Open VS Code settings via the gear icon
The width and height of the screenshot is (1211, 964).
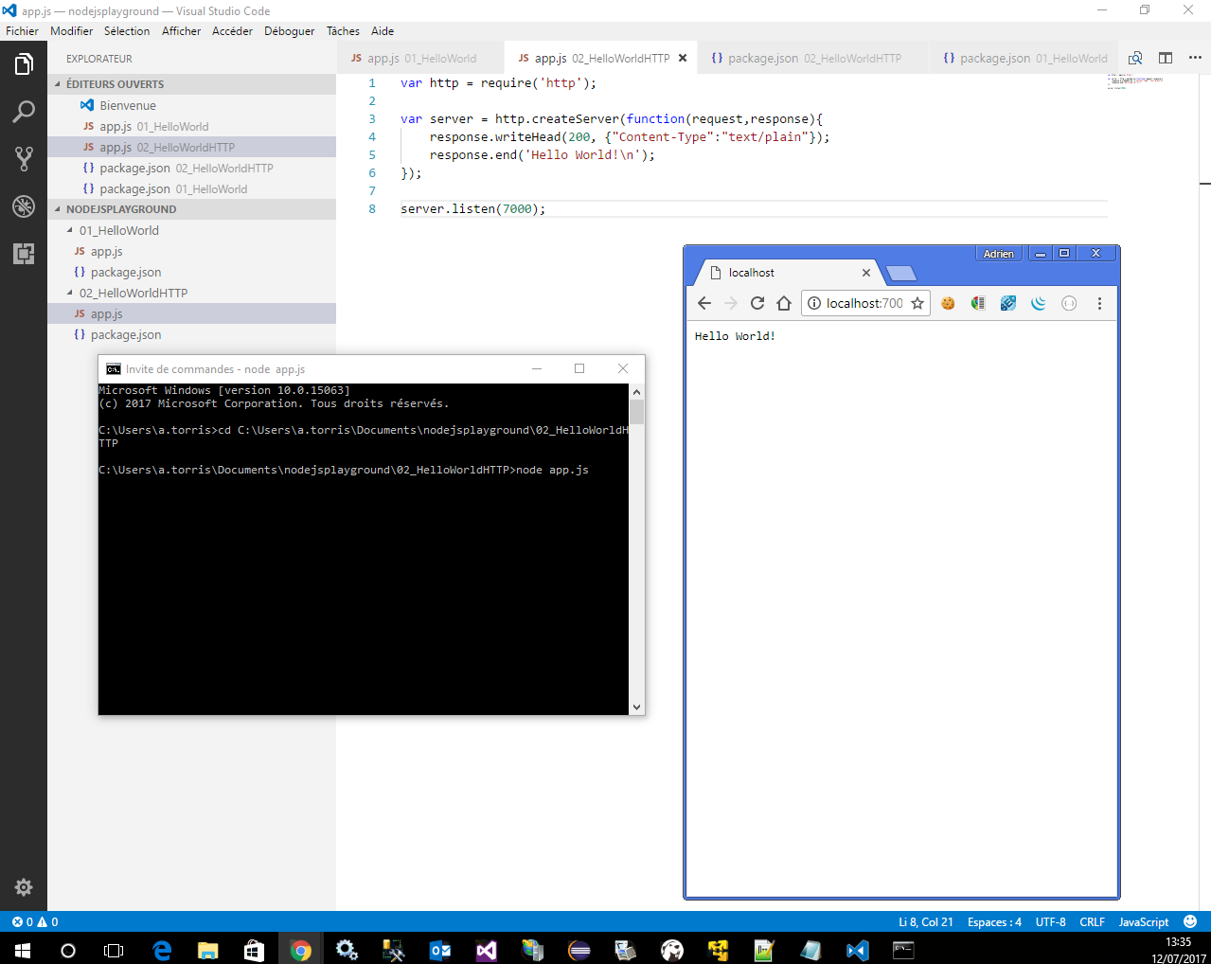(24, 887)
